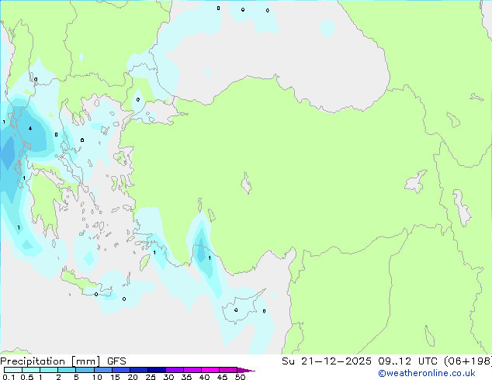Click the legend label '0.1'
This screenshot has height=380, width=492.
pyautogui.click(x=9, y=377)
